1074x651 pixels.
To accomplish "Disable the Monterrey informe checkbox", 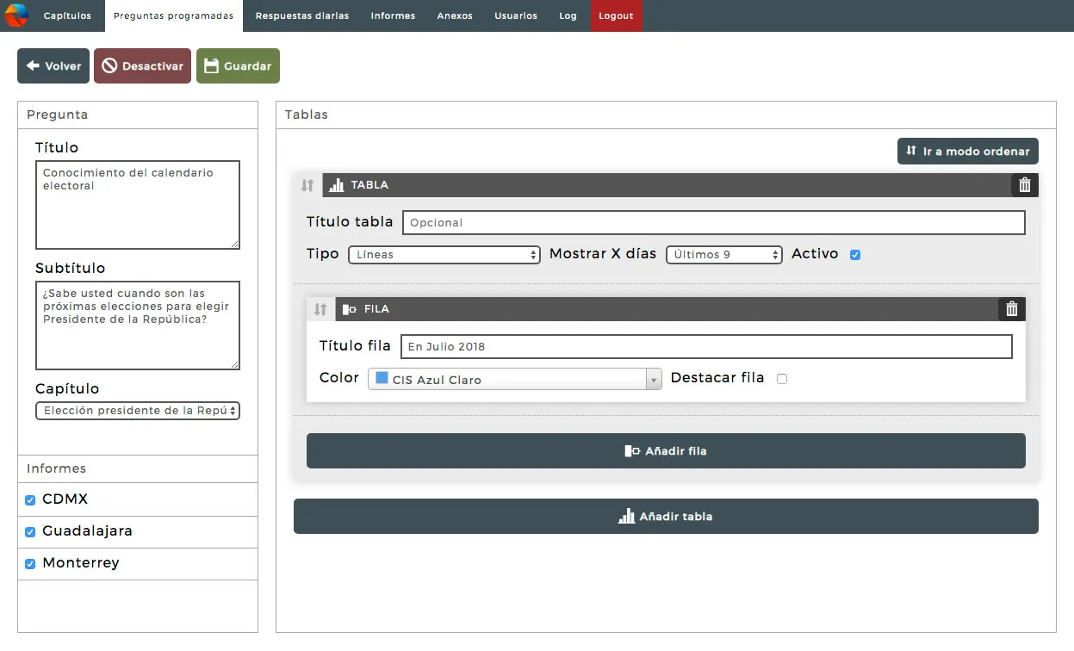I will pos(28,563).
